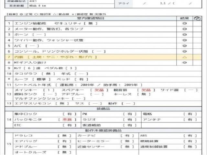Click the エアサスリモコン label
The height and width of the screenshot is (155, 207).
click(x=33, y=104)
